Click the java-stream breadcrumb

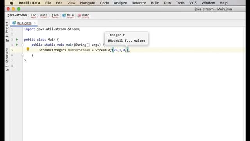17,15
